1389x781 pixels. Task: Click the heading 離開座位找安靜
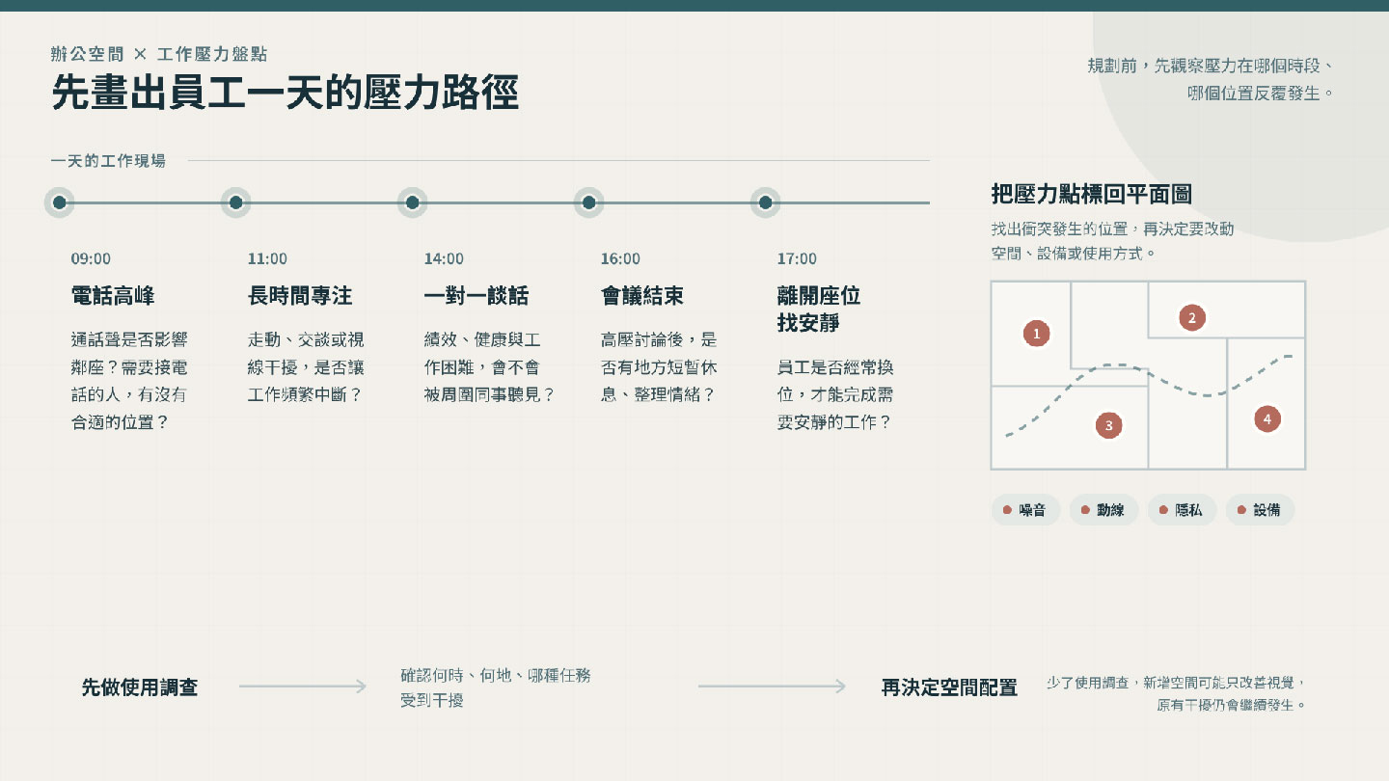(819, 309)
